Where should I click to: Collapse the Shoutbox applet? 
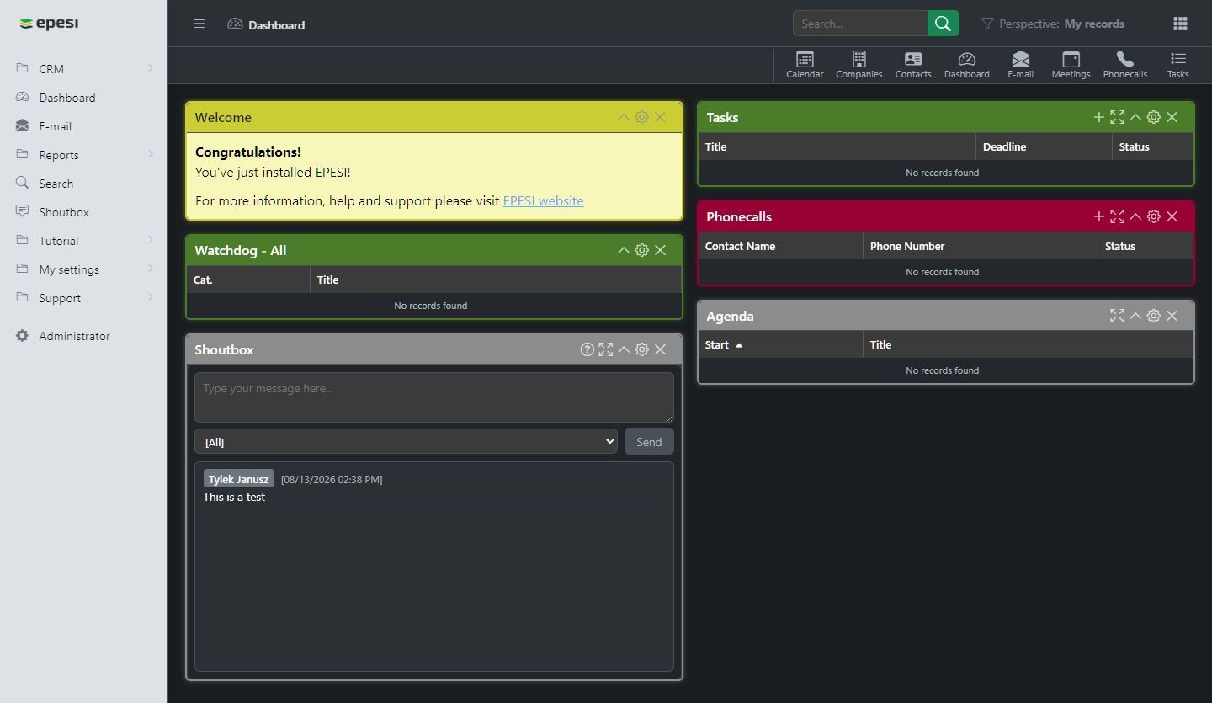tap(624, 349)
